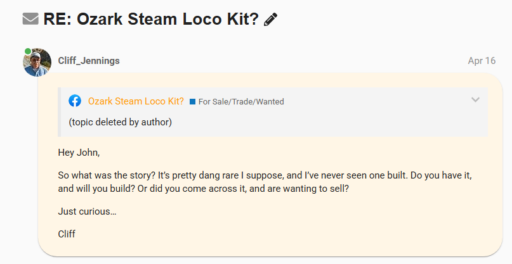Open Cliff_Jennings' profile avatar picture
512x264 pixels.
(x=37, y=62)
